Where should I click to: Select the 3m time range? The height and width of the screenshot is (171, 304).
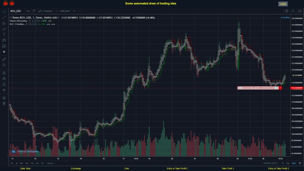point(27,163)
